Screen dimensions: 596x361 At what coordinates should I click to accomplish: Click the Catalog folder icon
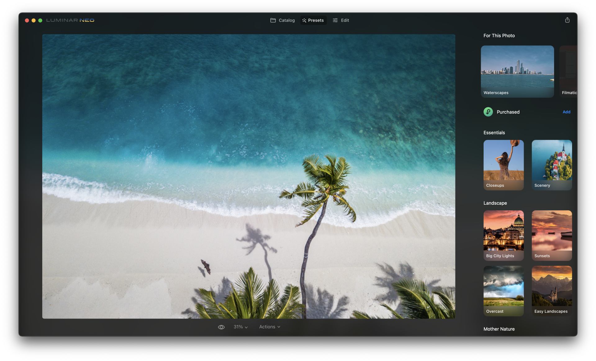[273, 20]
